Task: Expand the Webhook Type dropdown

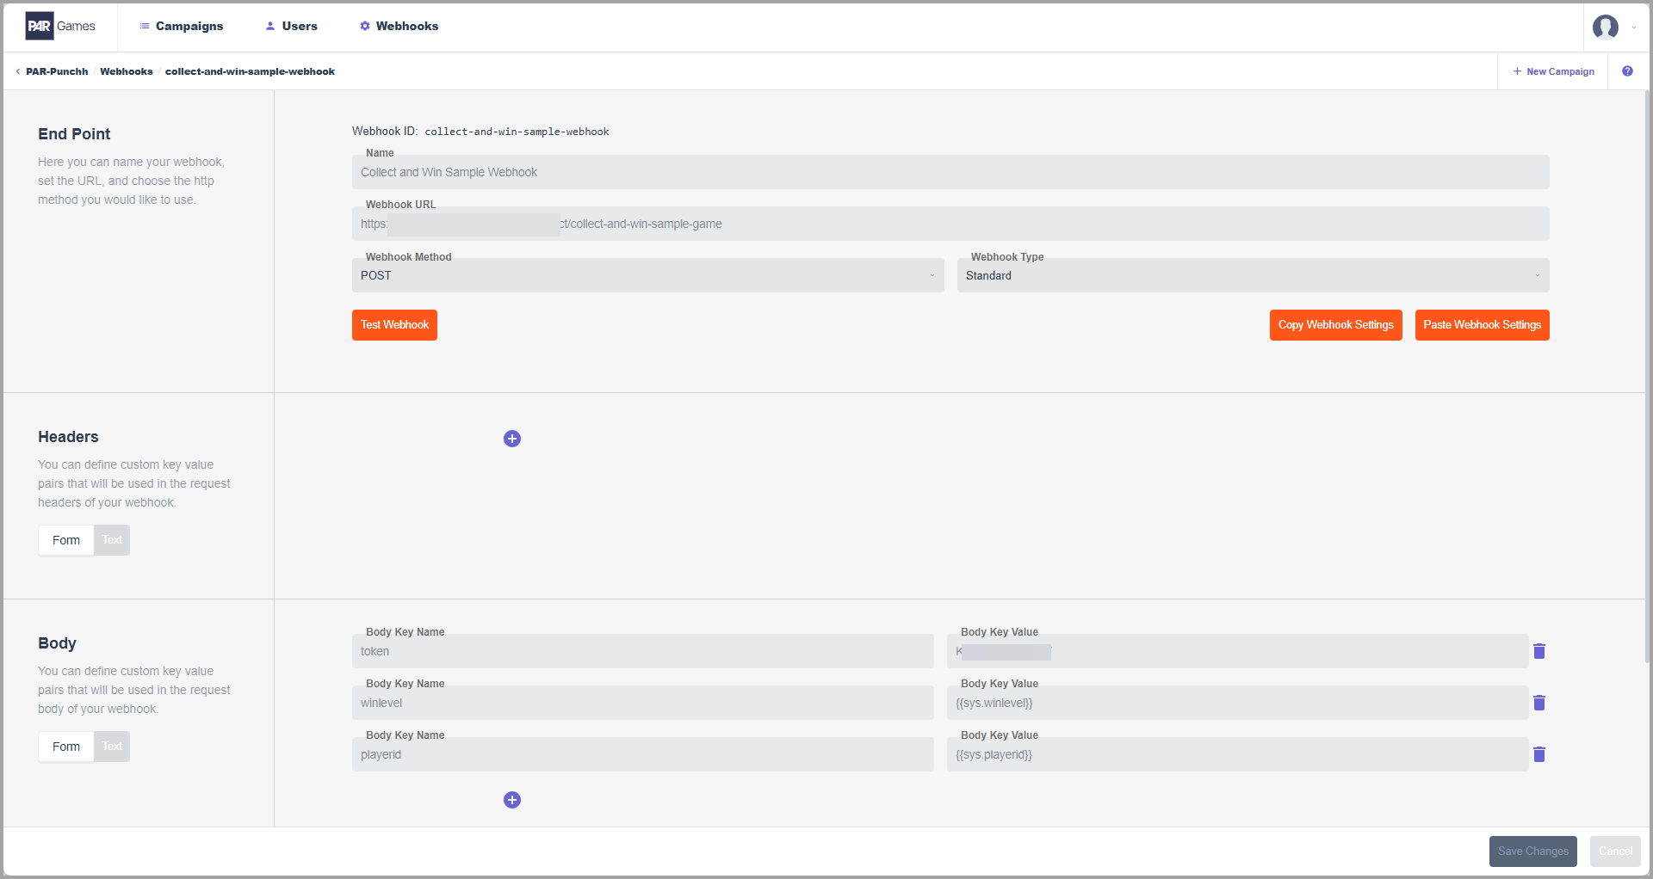Action: pos(1254,275)
